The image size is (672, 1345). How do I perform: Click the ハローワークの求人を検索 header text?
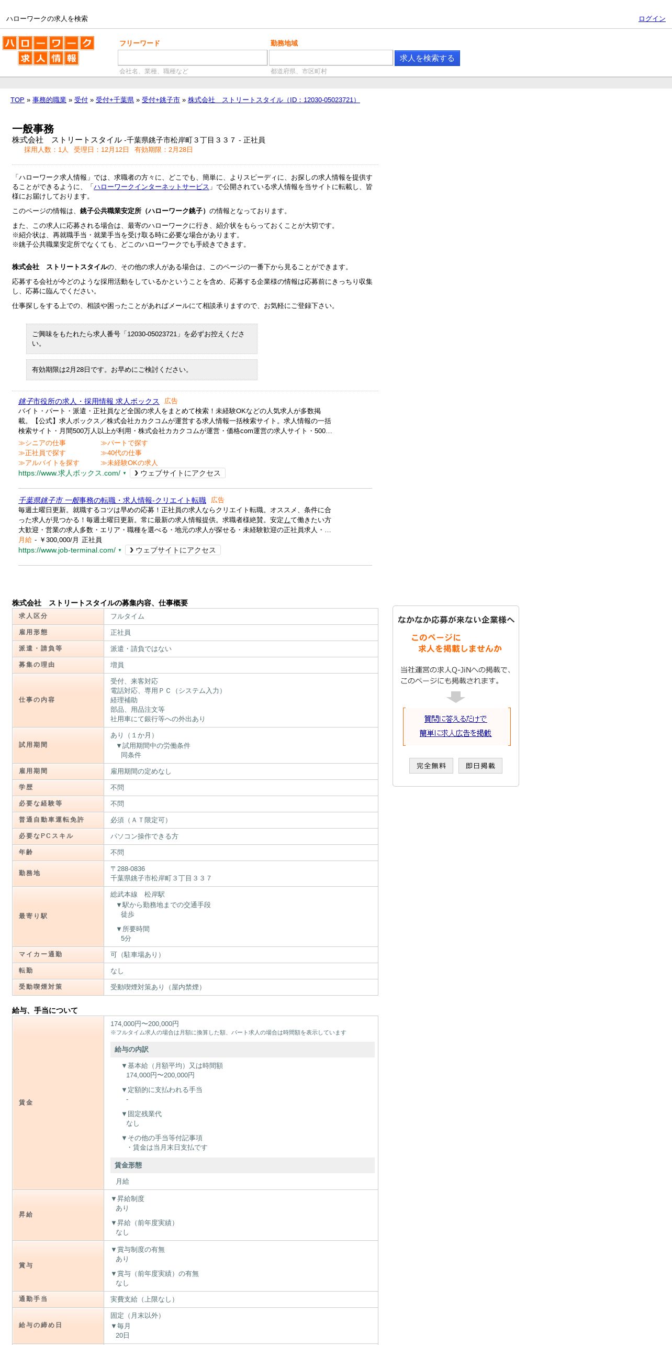(47, 19)
